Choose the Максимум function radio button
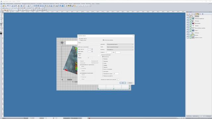This screenshot has width=212, height=119. tap(103, 61)
